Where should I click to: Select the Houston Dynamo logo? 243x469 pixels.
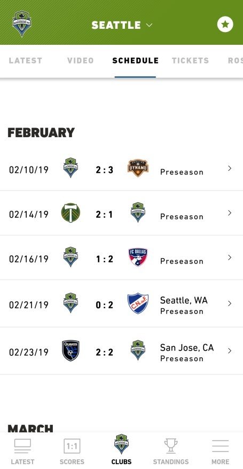(138, 168)
